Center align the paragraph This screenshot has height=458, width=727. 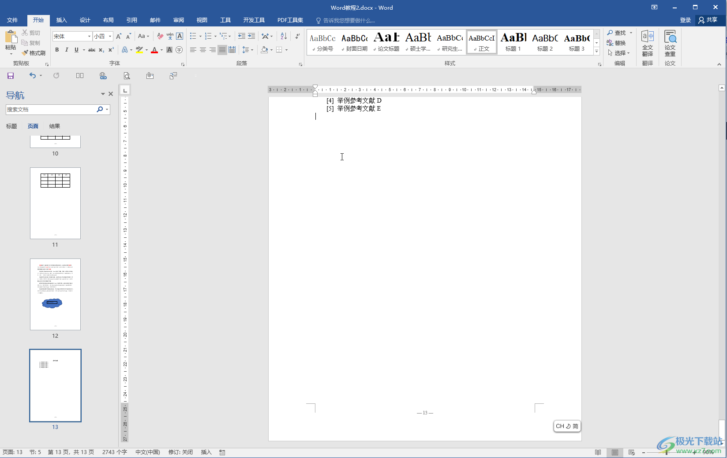point(203,50)
